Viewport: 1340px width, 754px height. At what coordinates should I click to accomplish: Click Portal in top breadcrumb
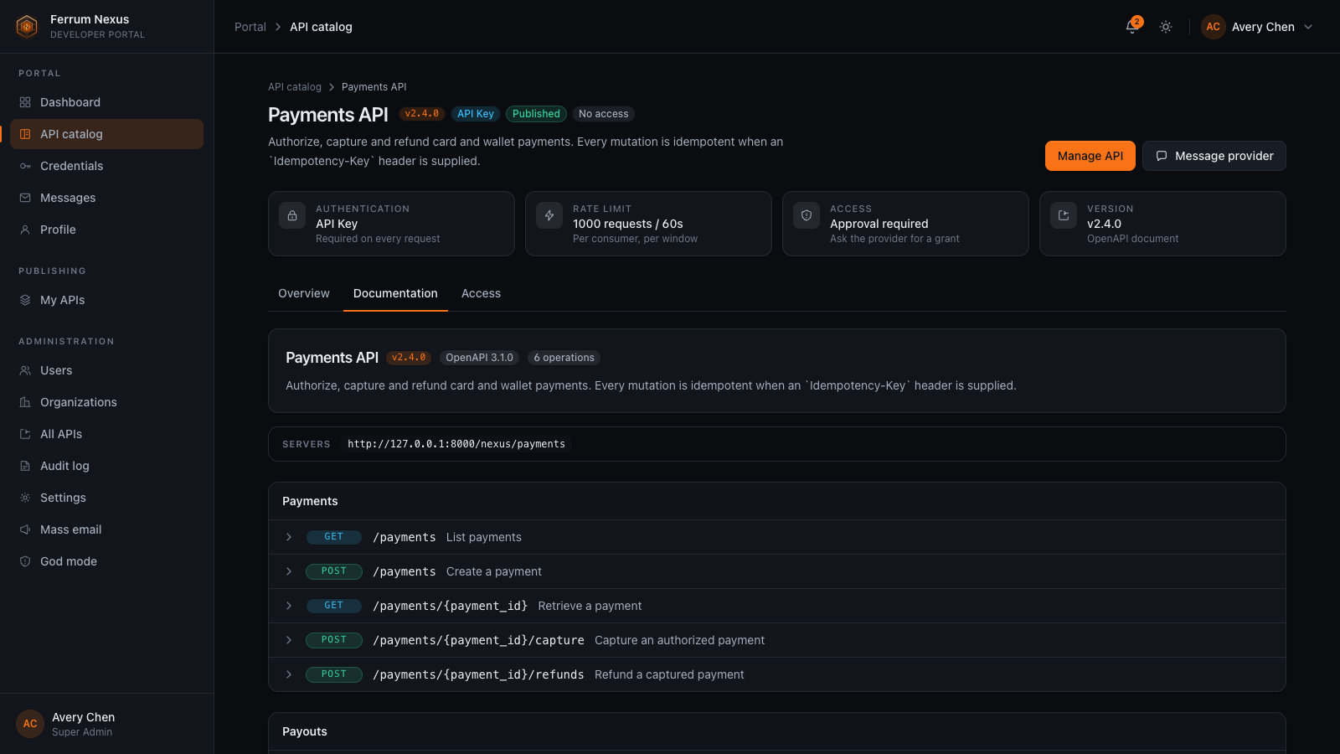point(250,27)
